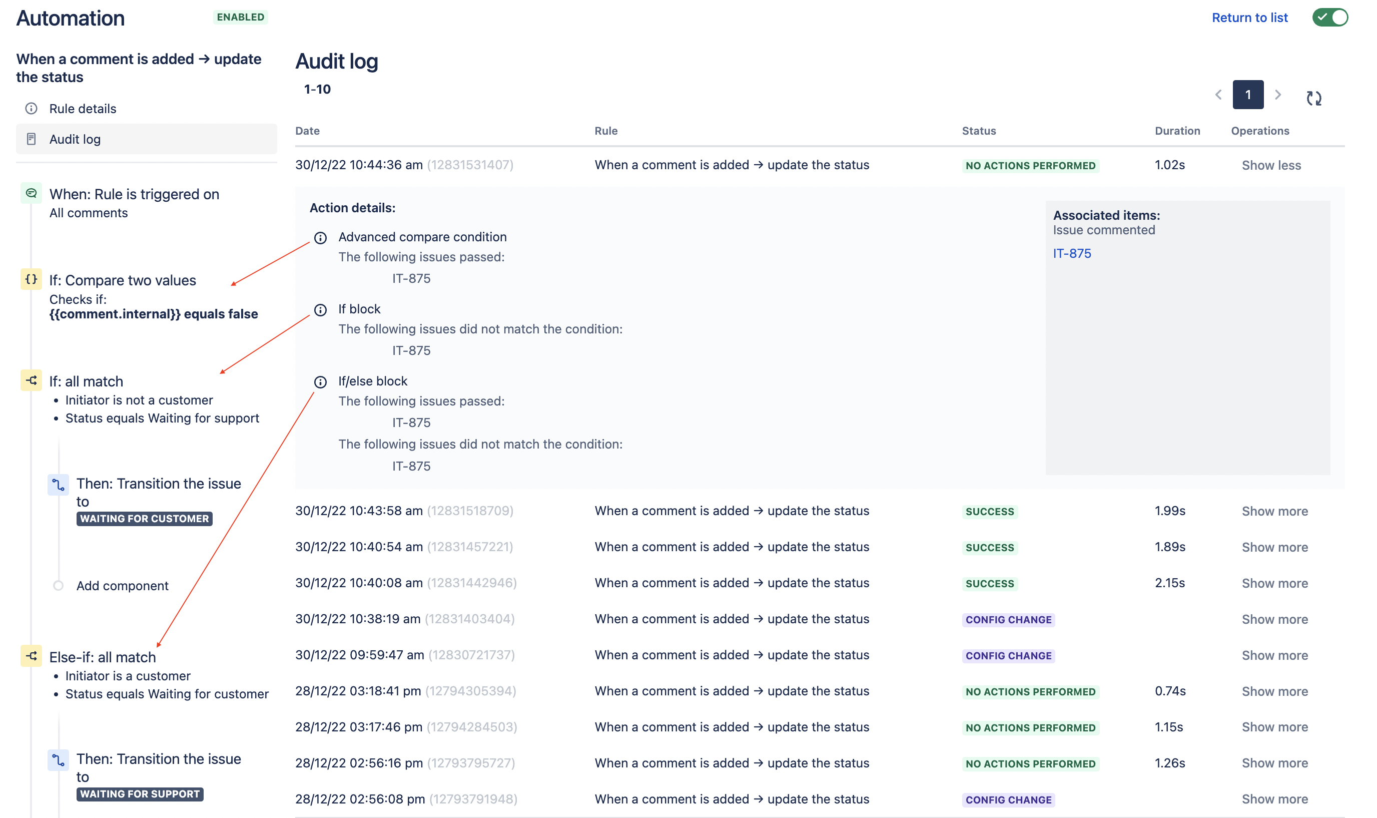This screenshot has width=1377, height=818.
Task: Select the transition icon for Waiting for Customer
Action: coord(59,485)
